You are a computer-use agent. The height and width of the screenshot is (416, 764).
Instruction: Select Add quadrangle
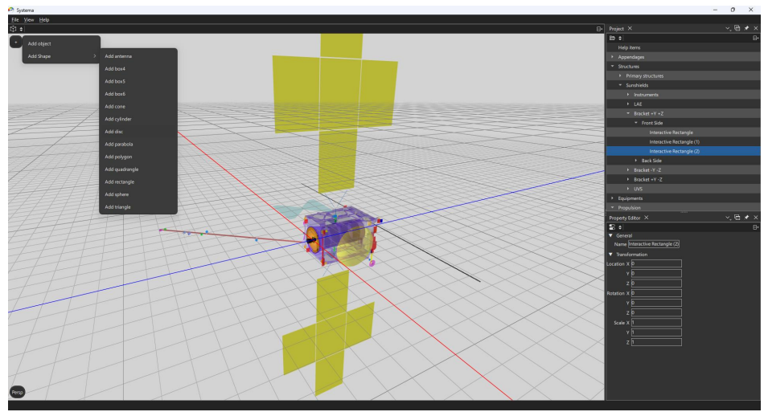pyautogui.click(x=138, y=169)
